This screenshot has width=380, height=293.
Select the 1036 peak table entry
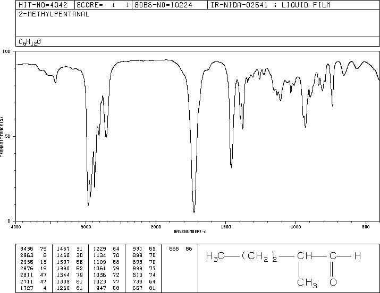click(x=106, y=275)
